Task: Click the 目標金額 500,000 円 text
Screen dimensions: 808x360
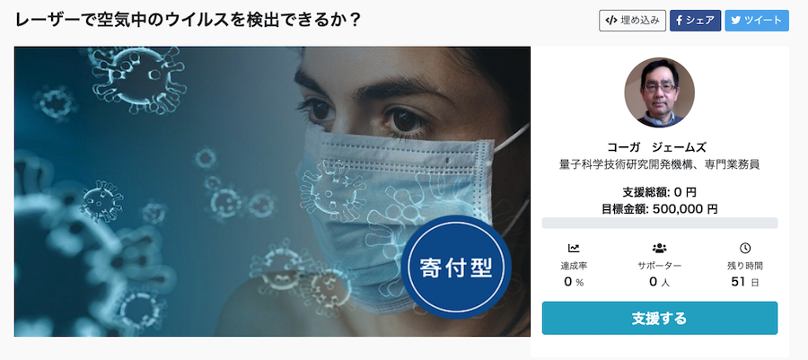Action: [x=660, y=209]
